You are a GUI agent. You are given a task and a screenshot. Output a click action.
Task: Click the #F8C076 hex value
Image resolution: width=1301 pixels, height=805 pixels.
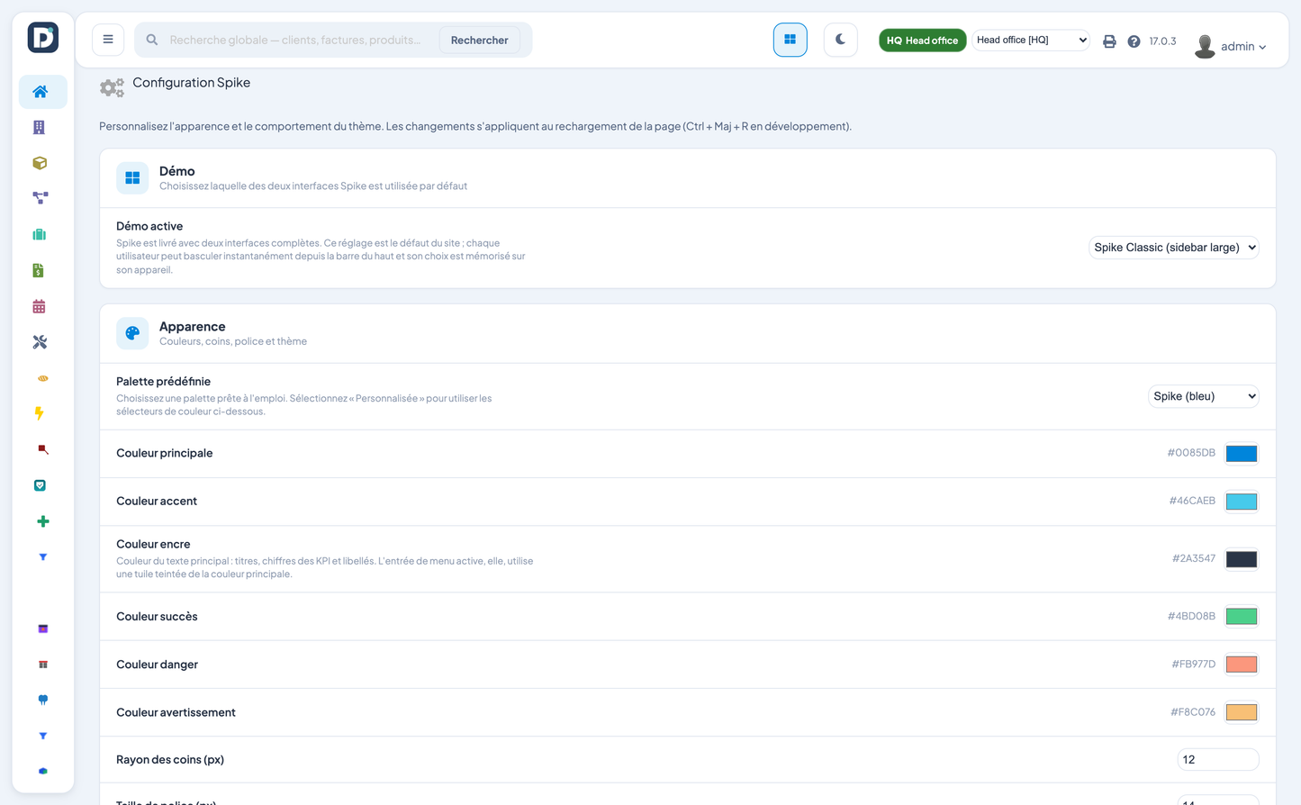click(x=1193, y=712)
